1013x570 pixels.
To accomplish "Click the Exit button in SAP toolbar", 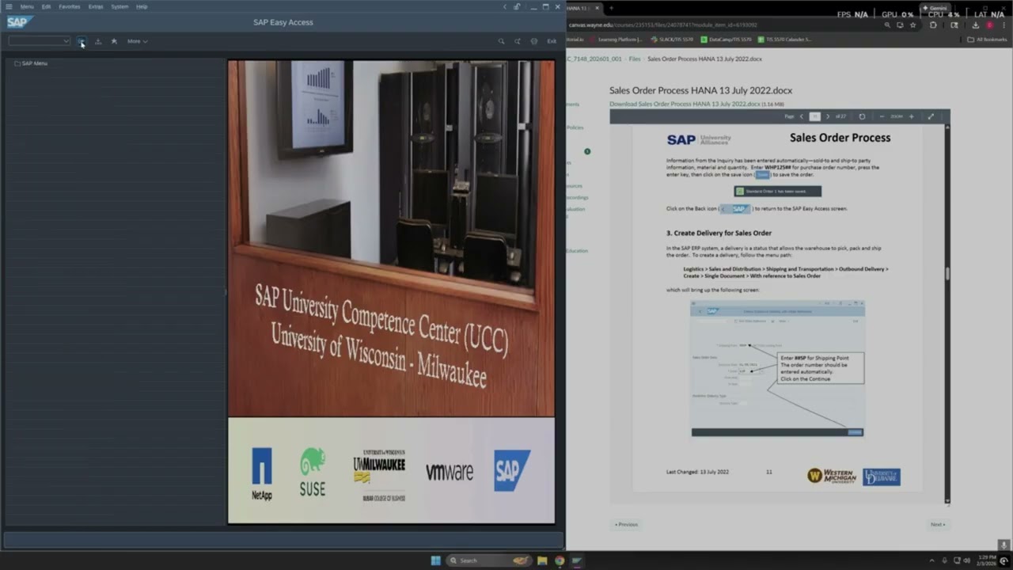I will click(x=552, y=41).
